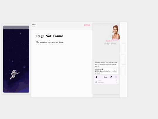158x119 pixels.
Task: Click the @peachnuts mention in chat
Action: coord(104,71)
